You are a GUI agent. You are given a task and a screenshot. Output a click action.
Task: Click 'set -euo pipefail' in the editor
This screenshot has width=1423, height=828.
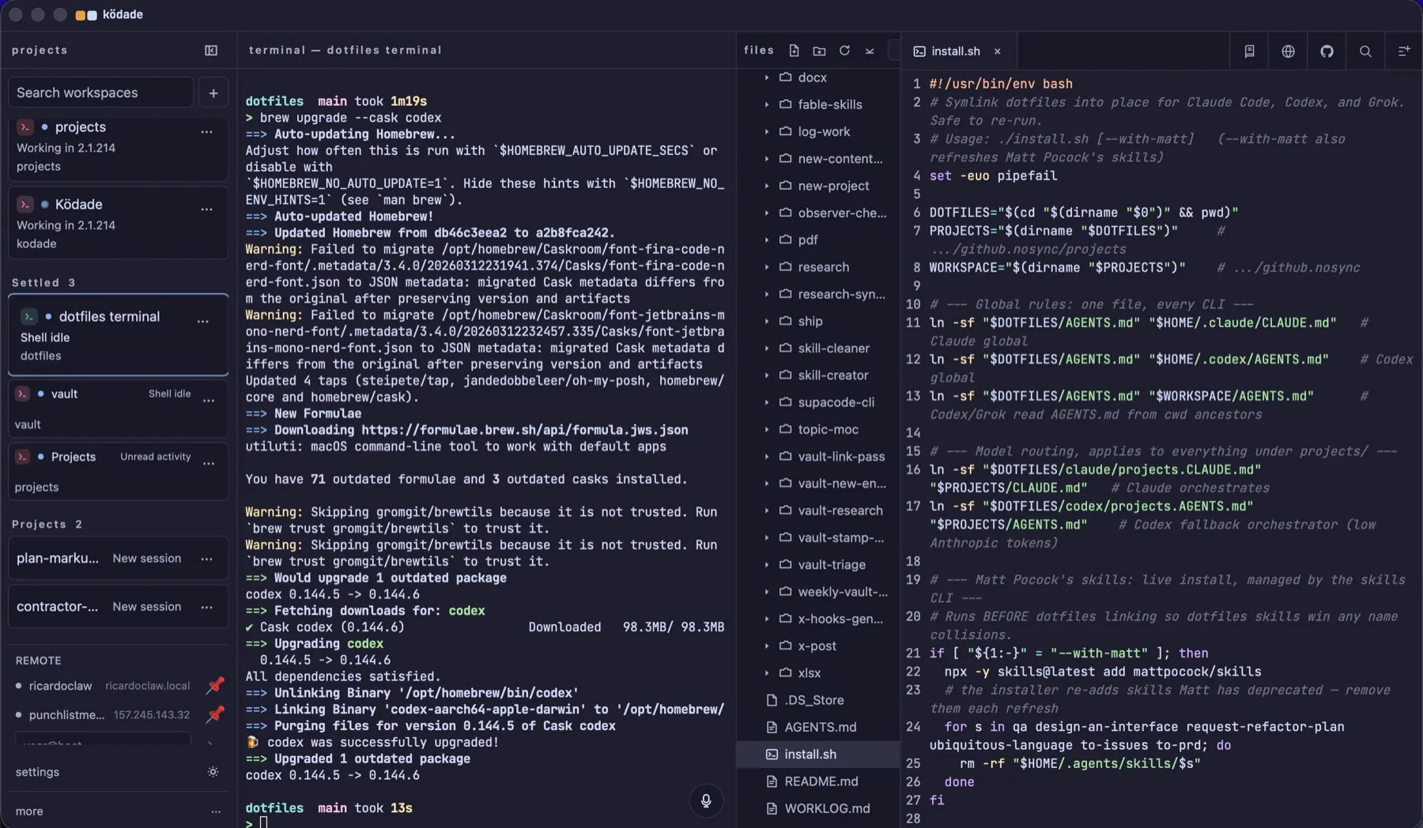[993, 175]
